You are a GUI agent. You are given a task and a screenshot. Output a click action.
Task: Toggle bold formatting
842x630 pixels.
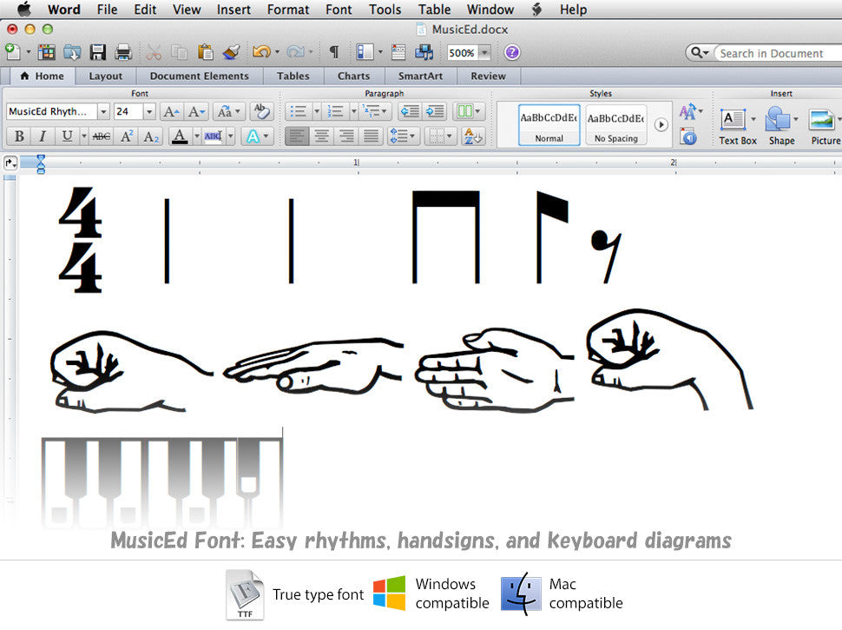coord(18,136)
